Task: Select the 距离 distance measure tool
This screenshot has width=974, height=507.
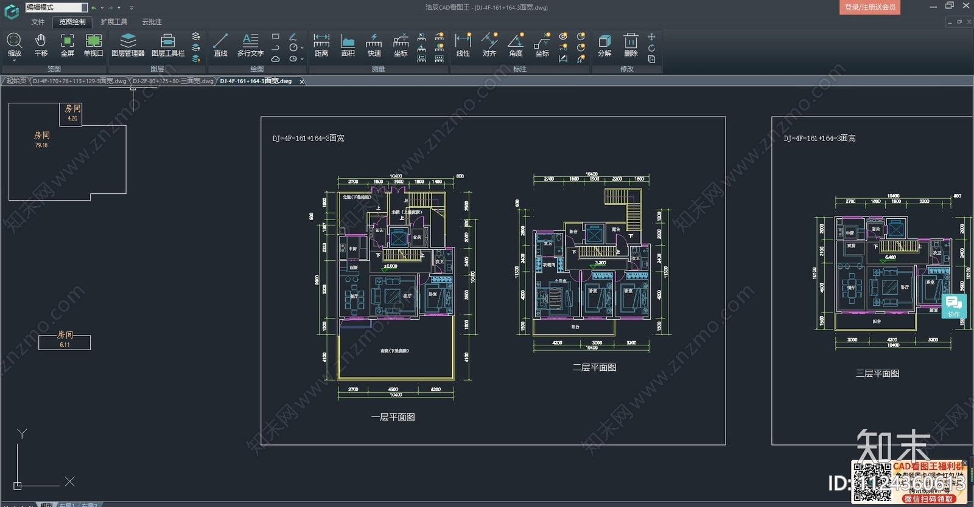Action: [x=321, y=45]
